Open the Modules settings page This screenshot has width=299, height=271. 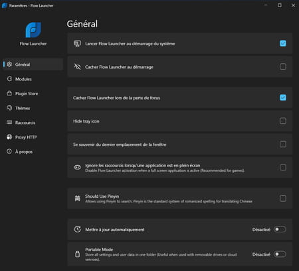pos(33,79)
